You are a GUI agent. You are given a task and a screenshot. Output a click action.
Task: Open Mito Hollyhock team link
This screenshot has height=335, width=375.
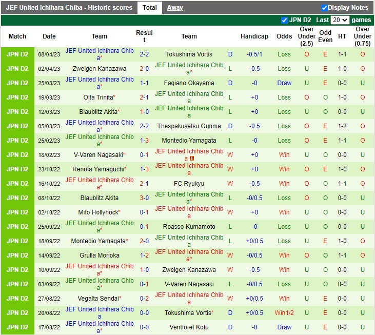coord(98,212)
